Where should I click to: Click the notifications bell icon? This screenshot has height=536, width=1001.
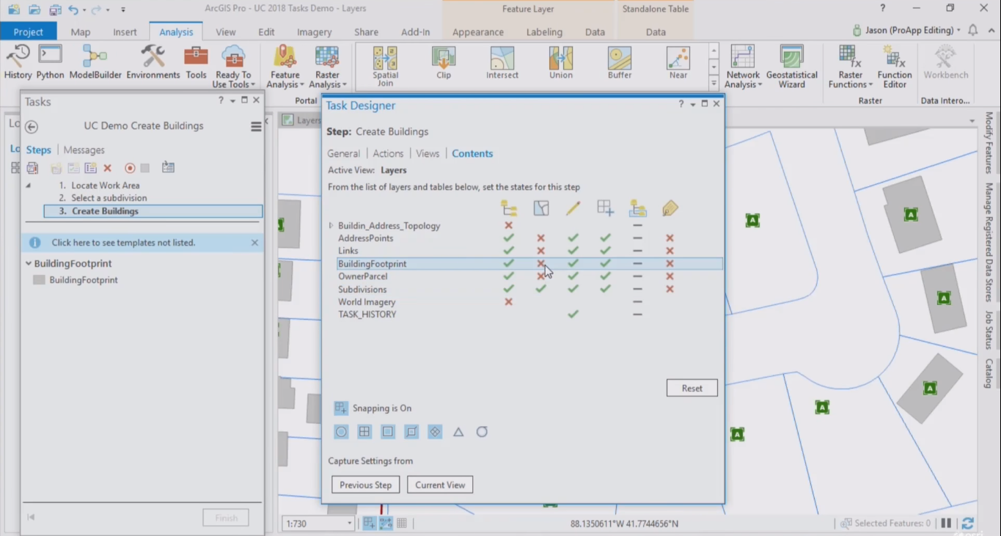[x=973, y=30]
